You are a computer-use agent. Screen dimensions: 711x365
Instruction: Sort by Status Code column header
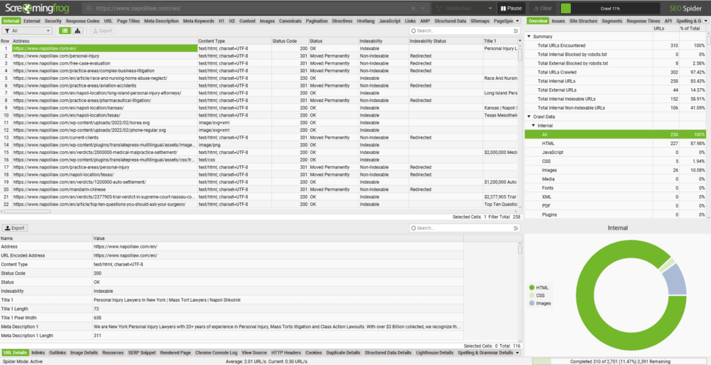290,41
